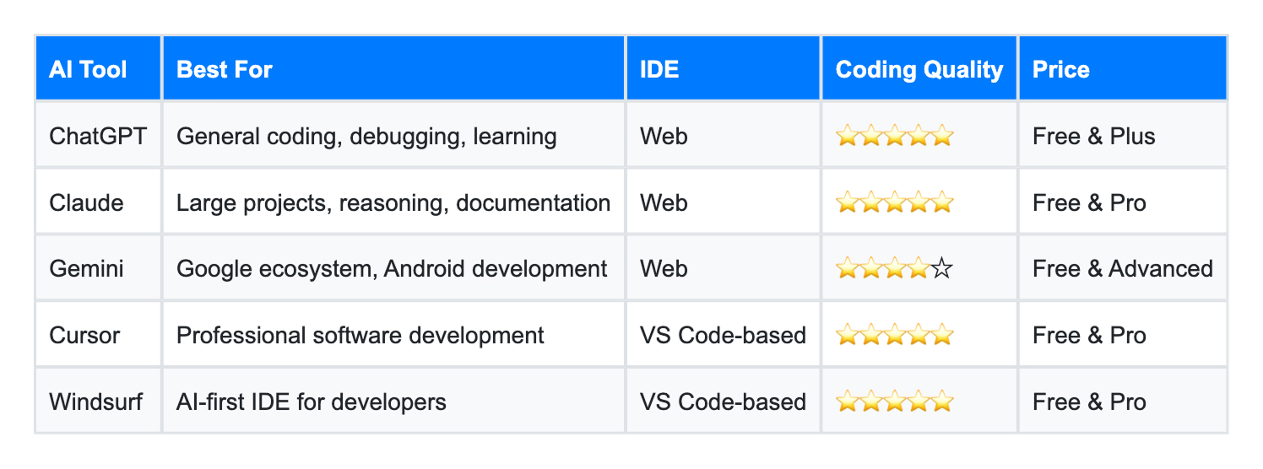Click the four-star rating in Gemini row

894,268
